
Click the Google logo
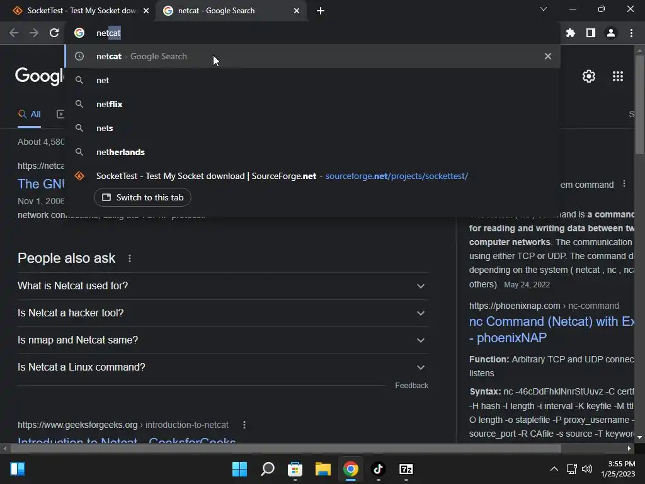click(x=40, y=76)
